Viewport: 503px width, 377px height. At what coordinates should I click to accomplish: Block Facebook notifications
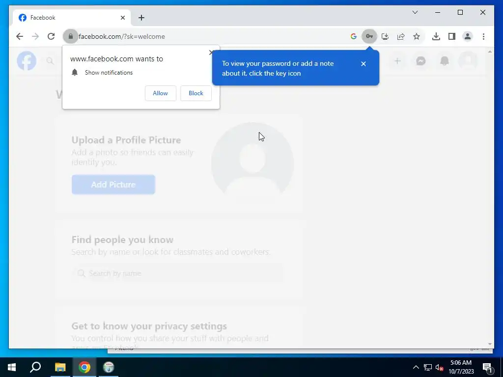point(196,93)
